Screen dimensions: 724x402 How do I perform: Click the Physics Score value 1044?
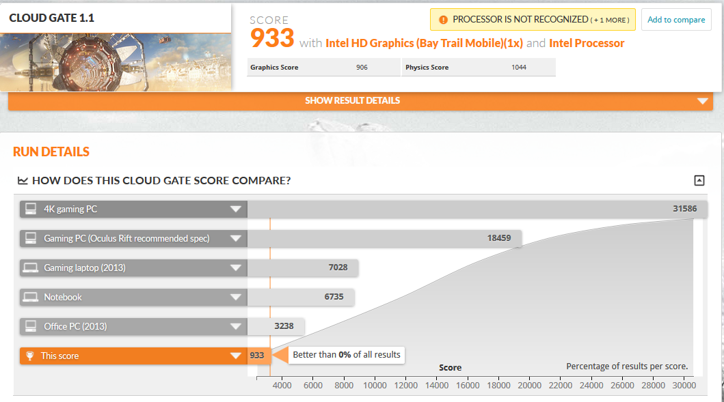pos(519,68)
